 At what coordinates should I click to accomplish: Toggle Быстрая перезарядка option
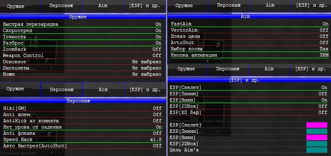82,24
